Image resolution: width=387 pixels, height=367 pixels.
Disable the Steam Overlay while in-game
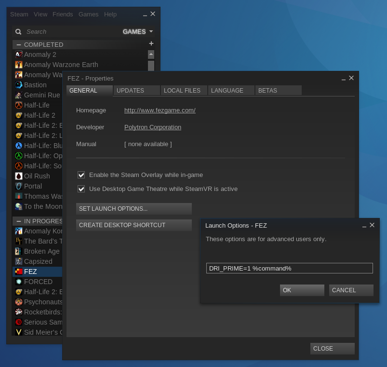pos(81,175)
